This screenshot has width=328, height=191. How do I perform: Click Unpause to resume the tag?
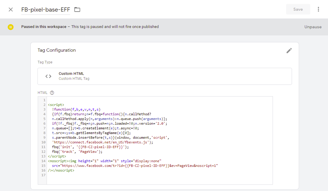[x=313, y=27]
